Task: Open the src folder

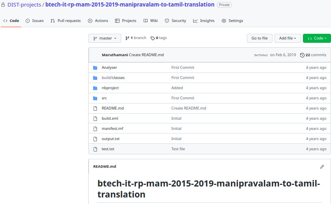Action: (104, 98)
